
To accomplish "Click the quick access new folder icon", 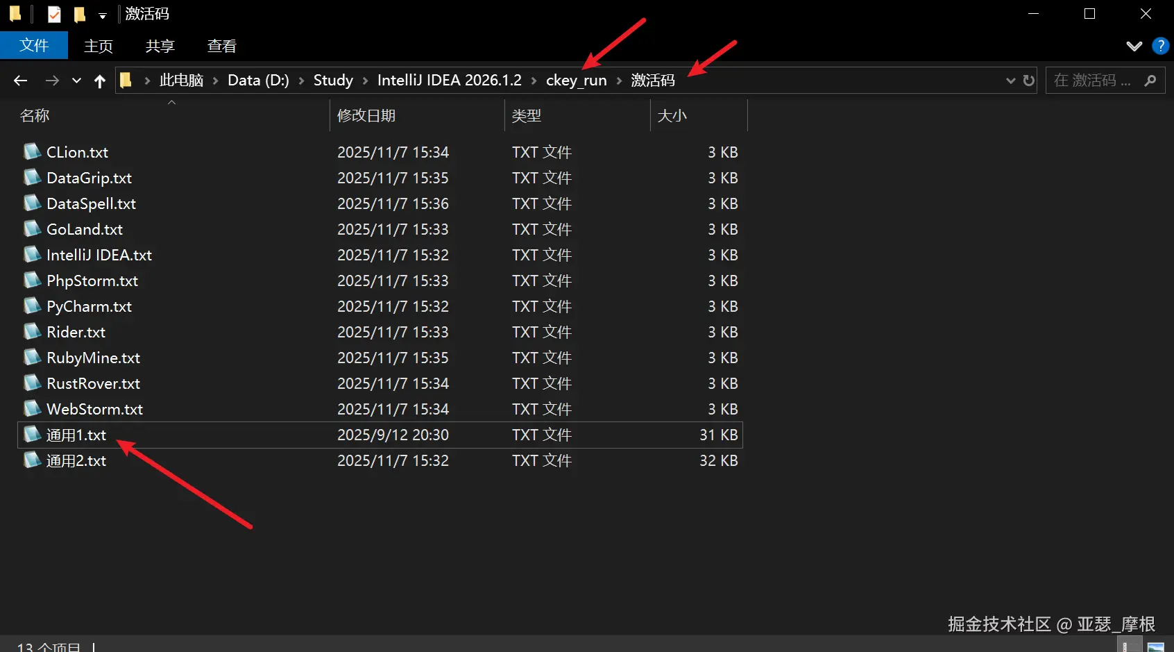I will click(x=79, y=14).
